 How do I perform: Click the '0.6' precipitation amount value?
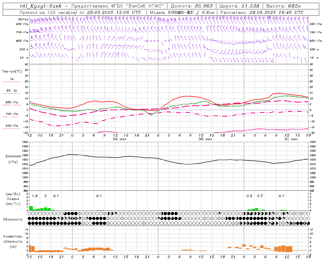[x=249, y=196]
